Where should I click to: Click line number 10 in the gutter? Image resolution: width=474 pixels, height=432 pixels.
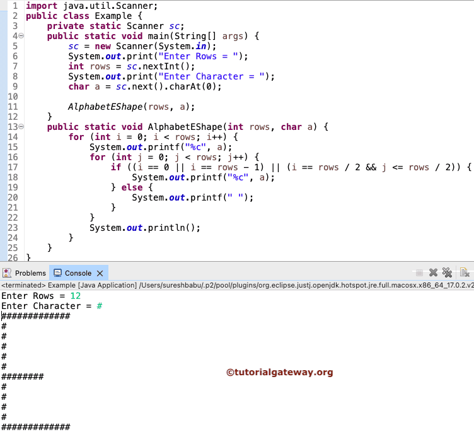13,96
